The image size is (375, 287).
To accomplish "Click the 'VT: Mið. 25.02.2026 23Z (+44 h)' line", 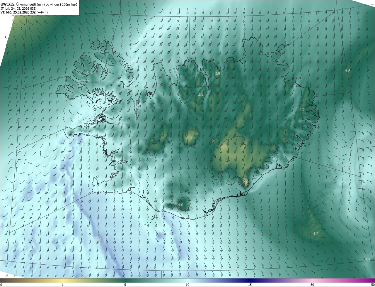I will pyautogui.click(x=24, y=12).
